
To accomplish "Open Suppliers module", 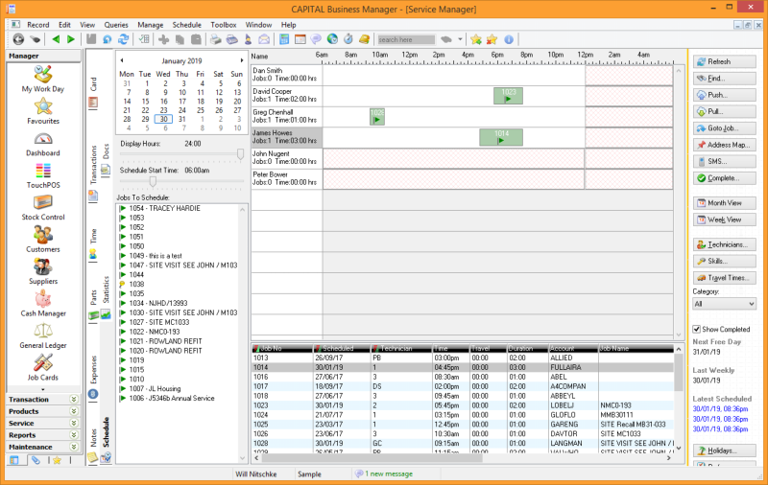I will point(43,272).
